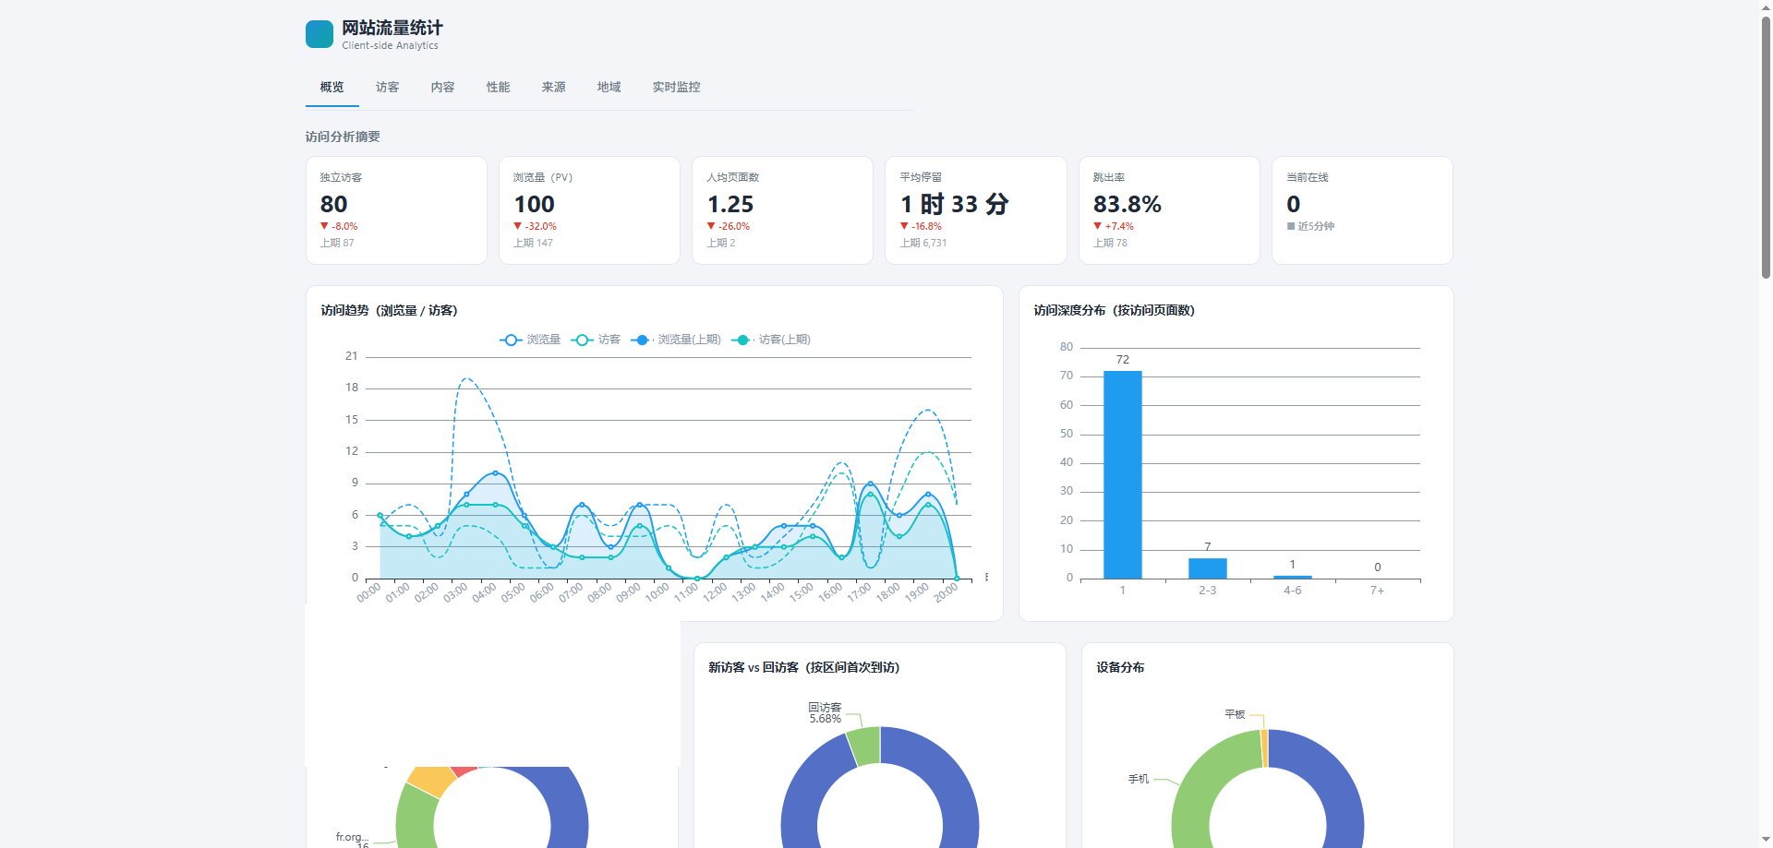Viewport: 1773px width, 848px height.
Task: Toggle the 浏览量(上期) legend series
Action: pos(676,340)
